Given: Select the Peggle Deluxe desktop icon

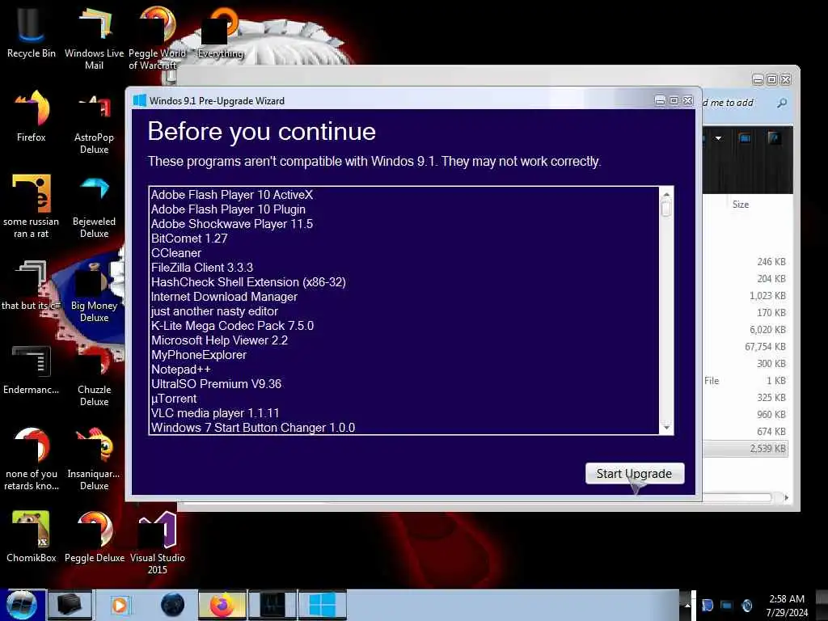Looking at the screenshot, I should click(x=94, y=535).
